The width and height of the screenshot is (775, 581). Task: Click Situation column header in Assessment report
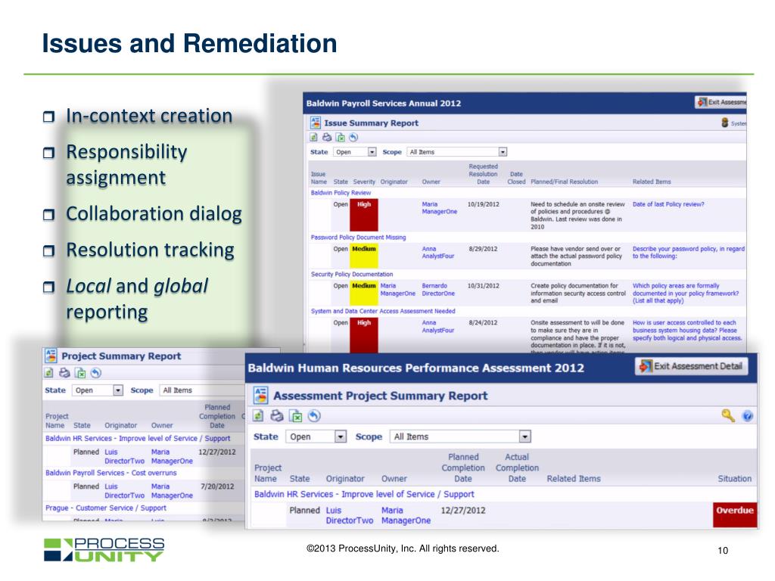(x=734, y=479)
